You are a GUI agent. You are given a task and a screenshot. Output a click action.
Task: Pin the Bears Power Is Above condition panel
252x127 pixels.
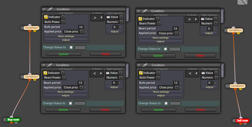click(x=144, y=11)
